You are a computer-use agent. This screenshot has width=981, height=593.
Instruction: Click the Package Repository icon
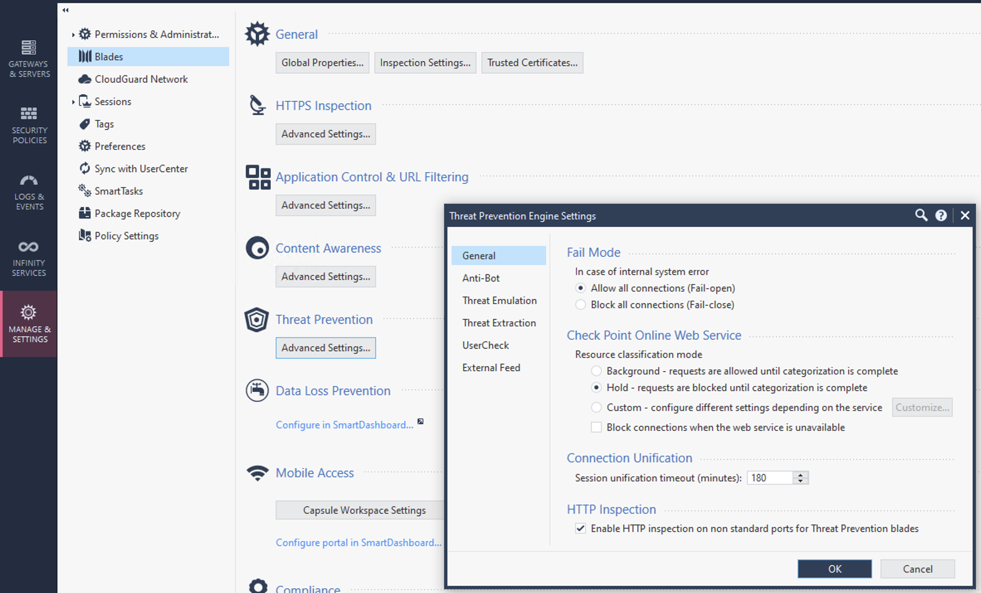[x=85, y=213]
